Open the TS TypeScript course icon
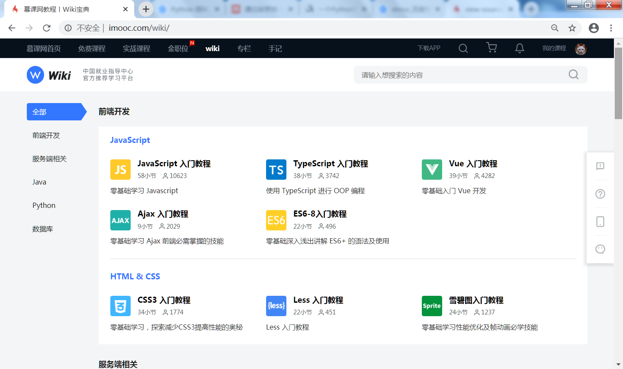This screenshot has height=369, width=623. (276, 169)
